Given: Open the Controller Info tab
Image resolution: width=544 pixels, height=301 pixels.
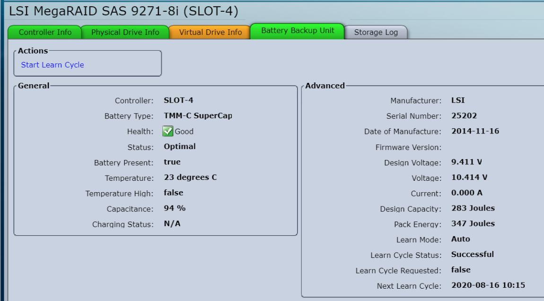Looking at the screenshot, I should [45, 32].
